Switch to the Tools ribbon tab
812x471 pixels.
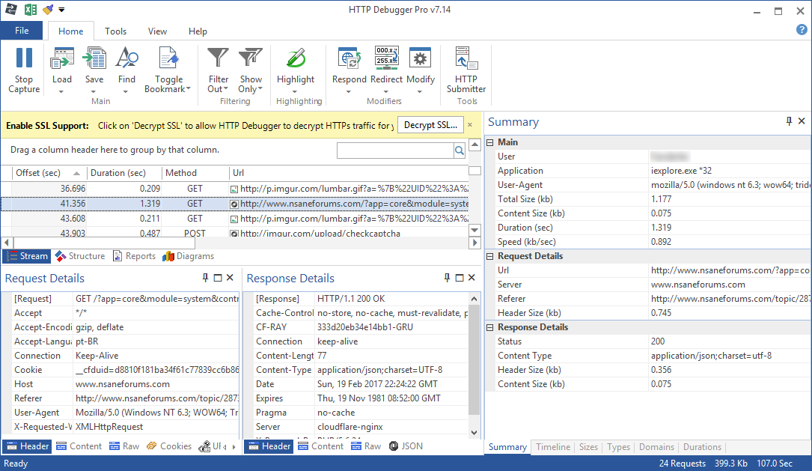pos(115,31)
